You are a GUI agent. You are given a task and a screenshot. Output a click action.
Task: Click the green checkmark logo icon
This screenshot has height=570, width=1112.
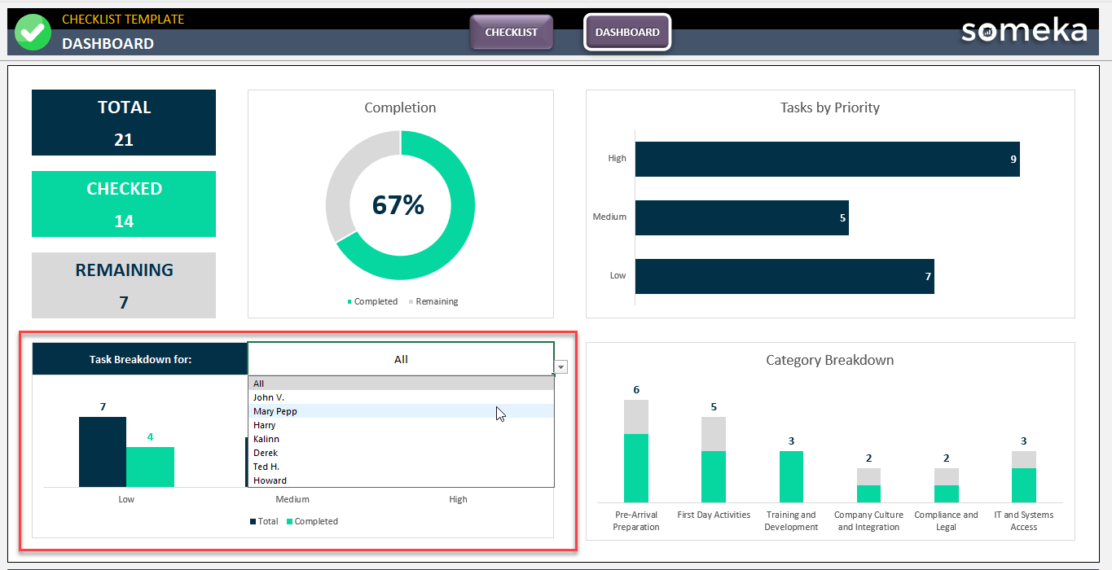click(33, 32)
